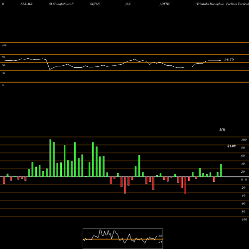Click the '21' value in mini chart
Viewport: 249px width, 249px height.
160,242
